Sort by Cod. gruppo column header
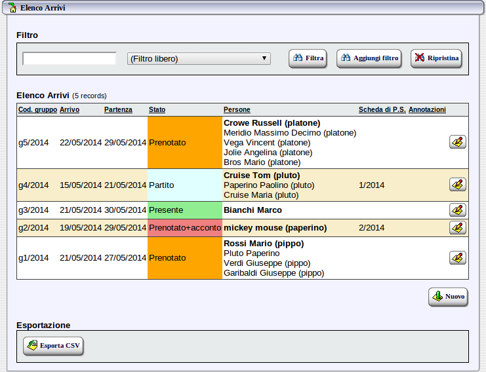The height and width of the screenshot is (372, 486). [x=37, y=110]
